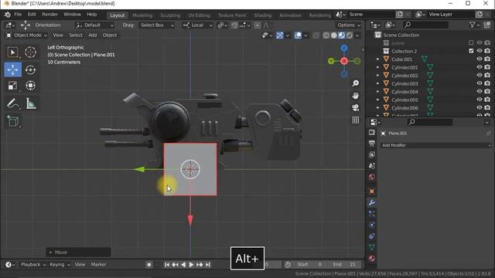Click the Start frame field
The image size is (495, 278).
pos(309,264)
